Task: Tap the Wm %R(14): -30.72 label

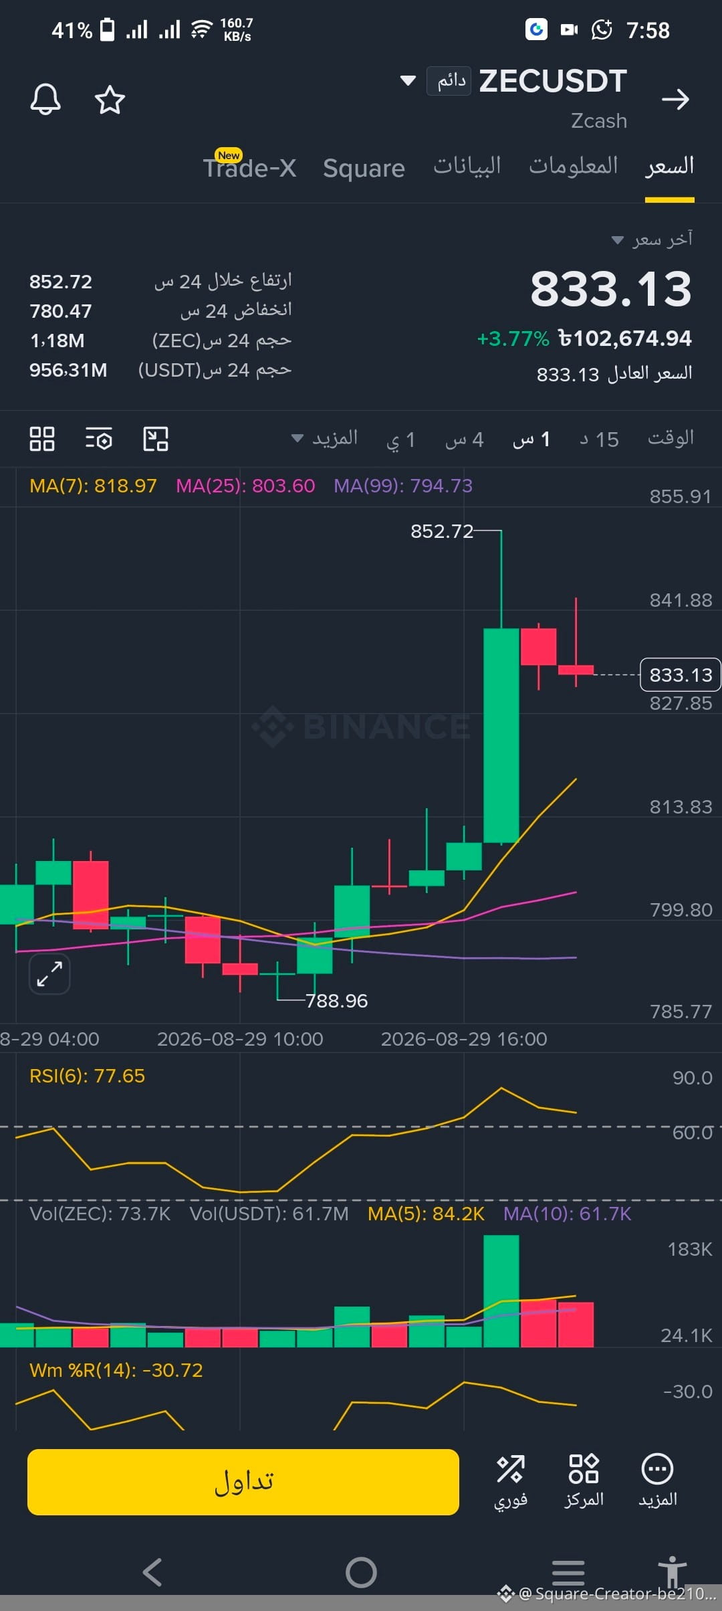Action: (x=116, y=1370)
